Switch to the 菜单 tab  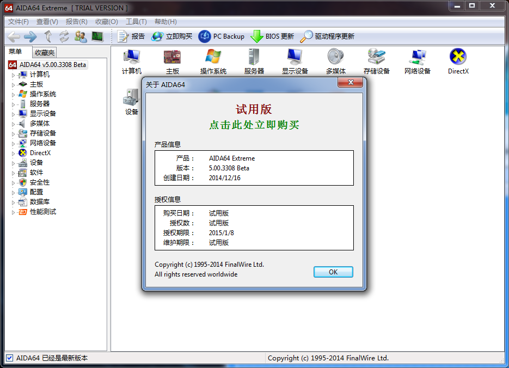tap(15, 52)
